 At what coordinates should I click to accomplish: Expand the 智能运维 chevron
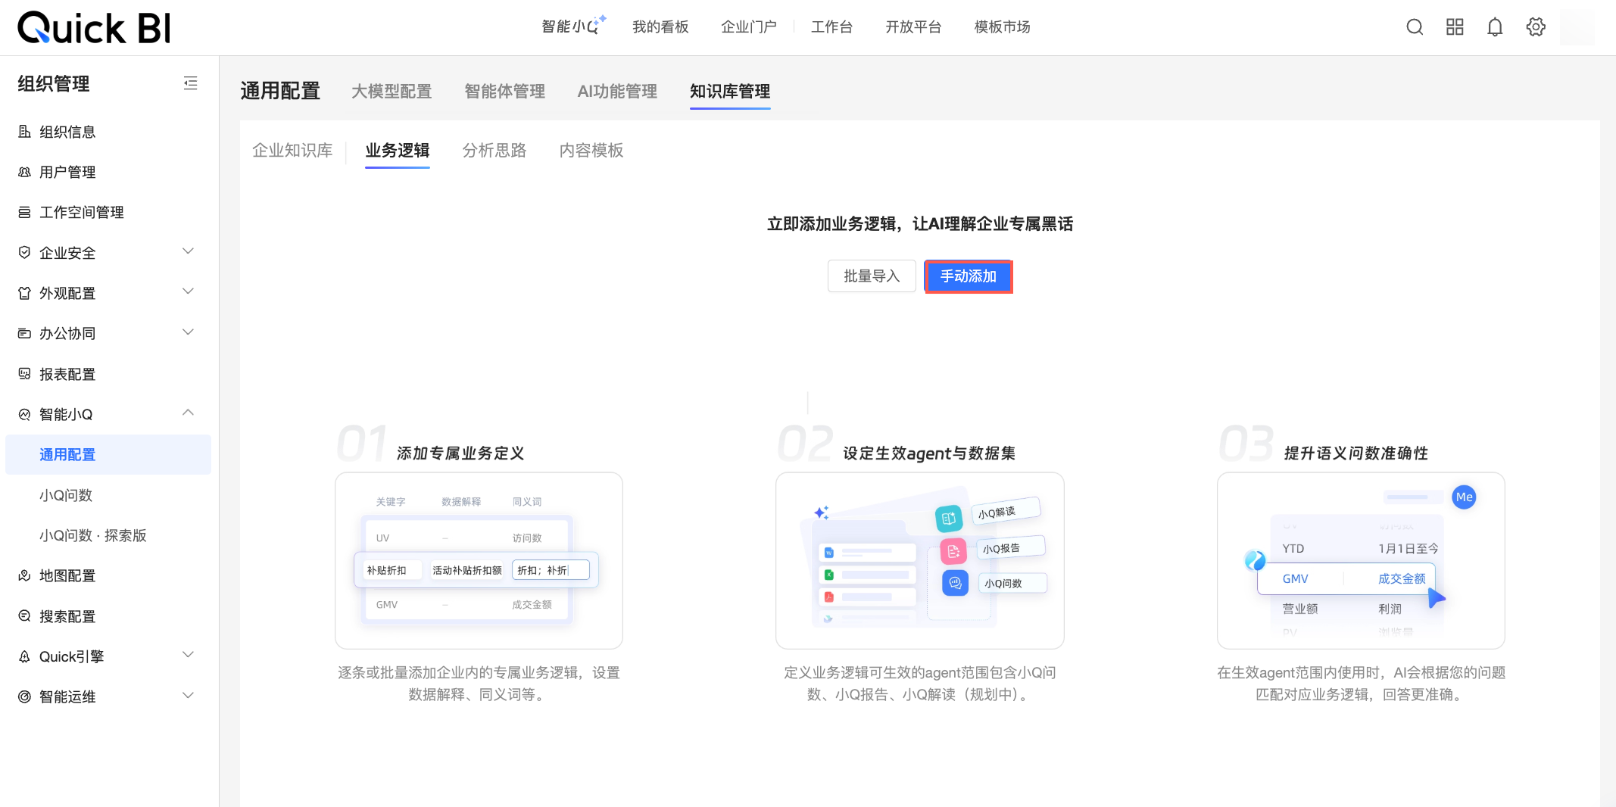click(x=189, y=696)
